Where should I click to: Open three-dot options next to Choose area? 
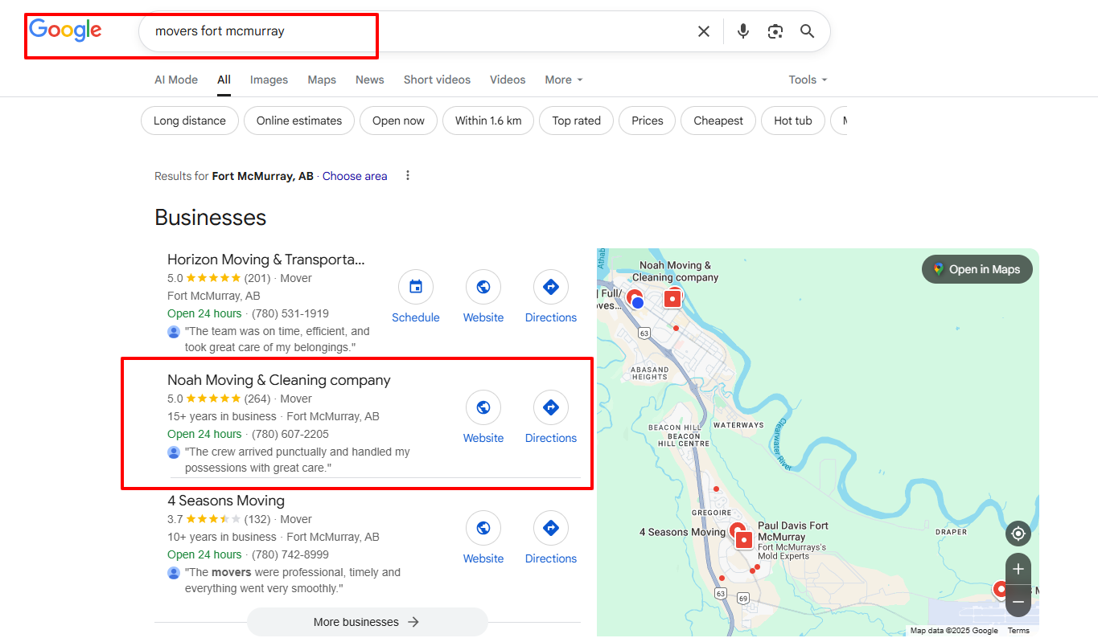[x=408, y=176]
